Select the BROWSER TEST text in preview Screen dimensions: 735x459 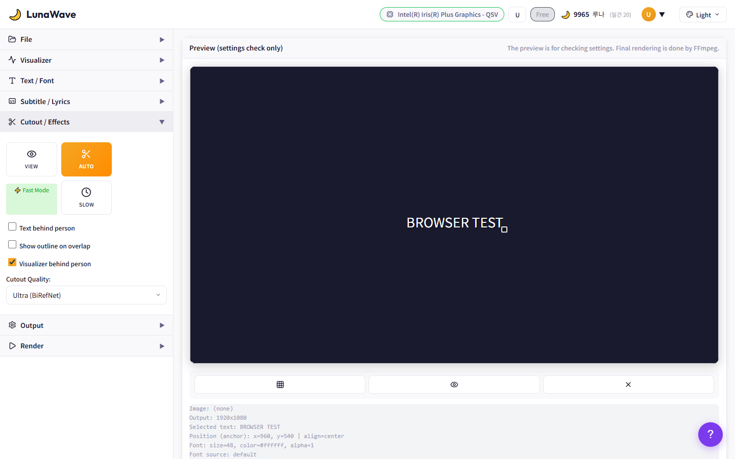[x=454, y=223]
